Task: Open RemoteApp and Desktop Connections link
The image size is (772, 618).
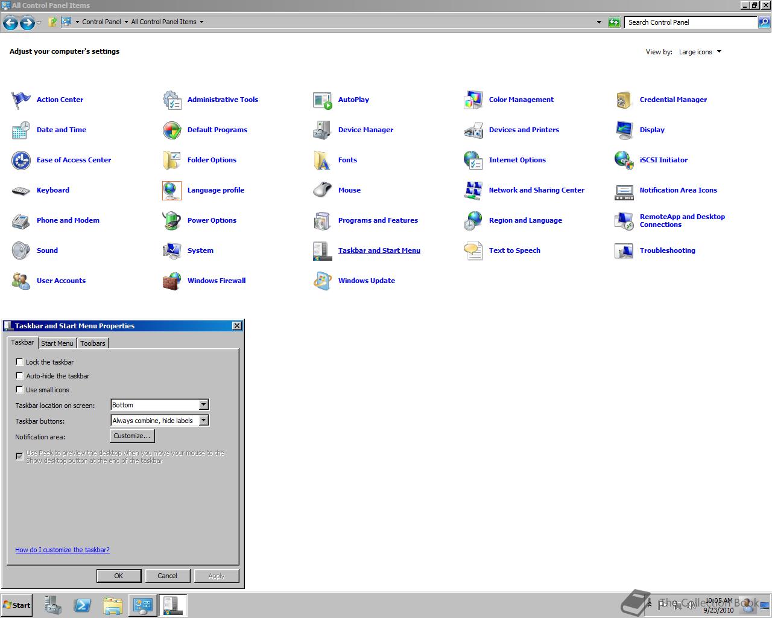Action: click(x=682, y=220)
